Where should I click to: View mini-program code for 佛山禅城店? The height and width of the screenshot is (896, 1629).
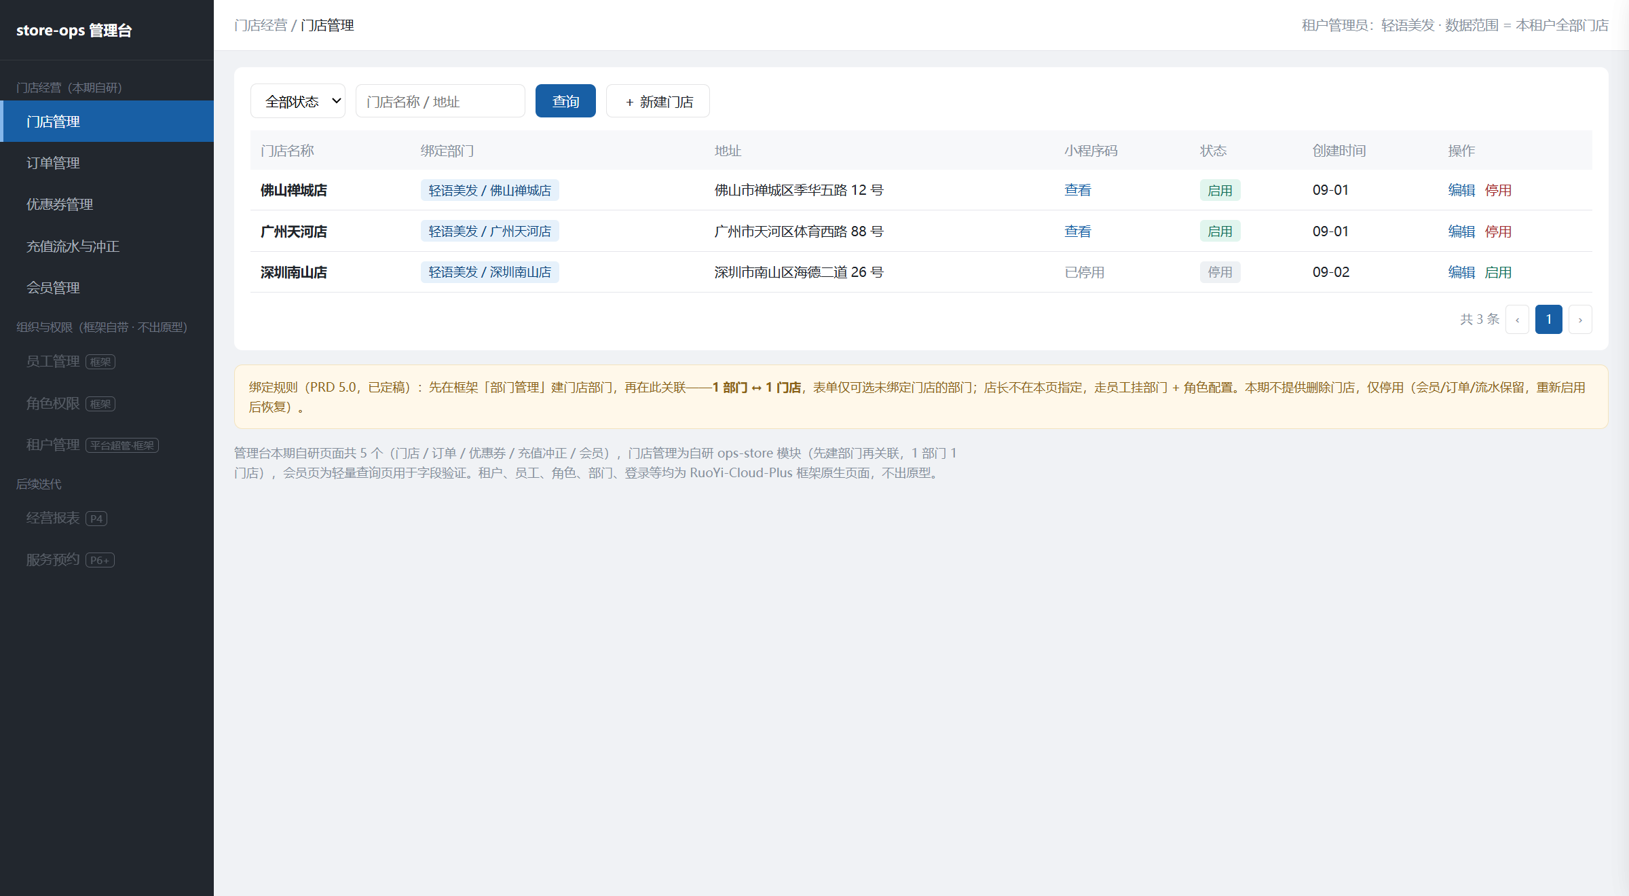point(1077,190)
